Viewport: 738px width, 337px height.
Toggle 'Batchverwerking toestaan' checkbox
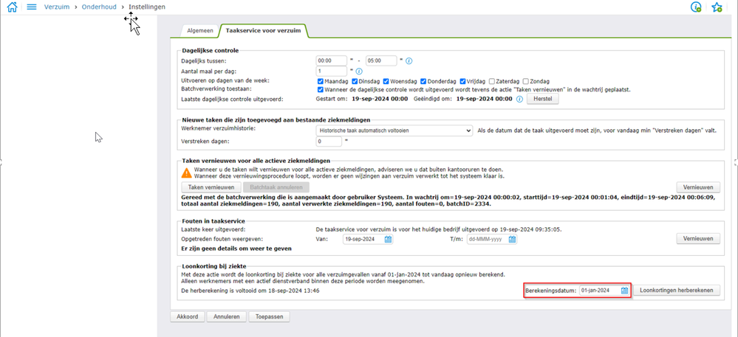tap(321, 89)
